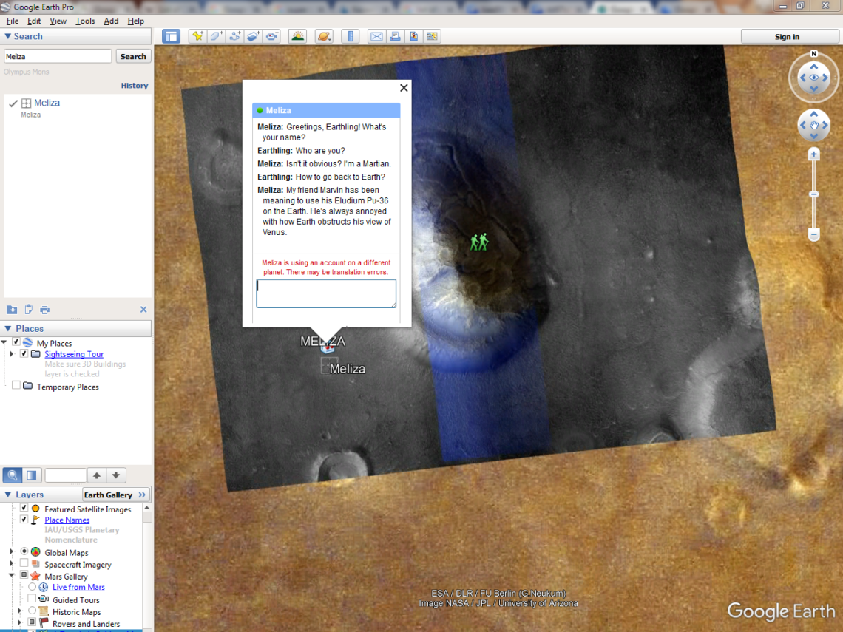Click the Meliza chat reply text box
This screenshot has height=632, width=843.
[x=326, y=293]
